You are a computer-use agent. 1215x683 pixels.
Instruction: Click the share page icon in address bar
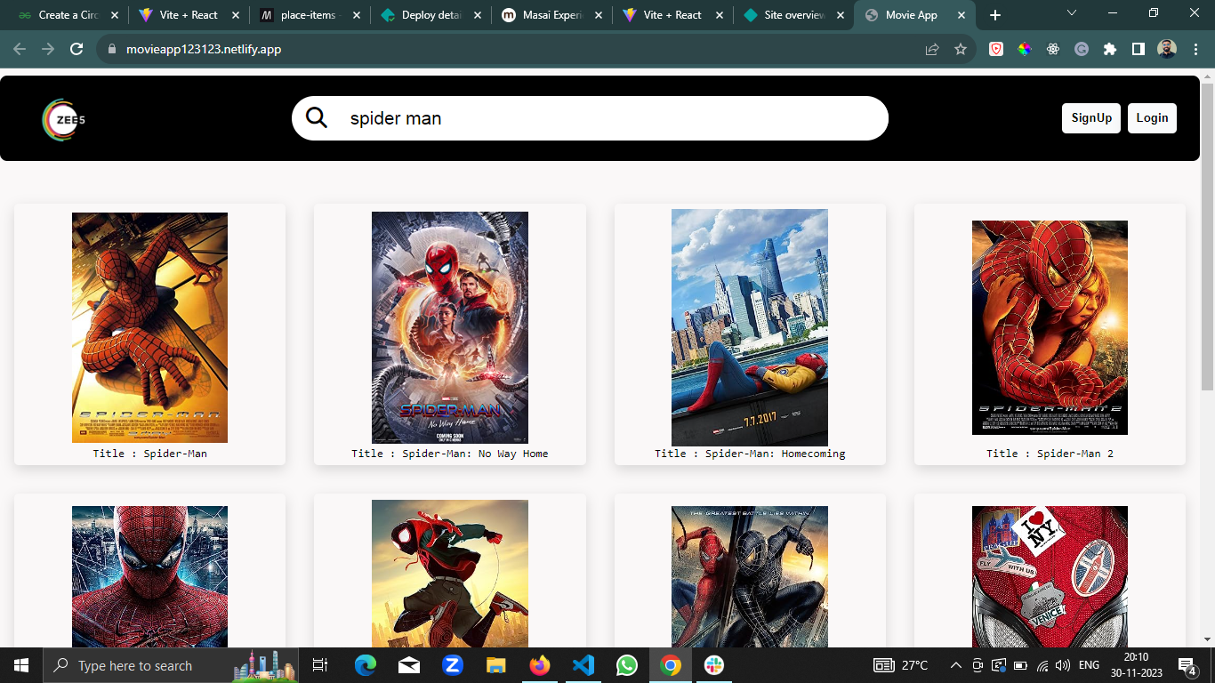pos(932,50)
